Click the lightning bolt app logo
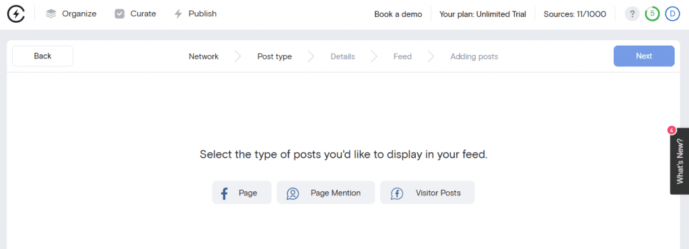 click(16, 14)
